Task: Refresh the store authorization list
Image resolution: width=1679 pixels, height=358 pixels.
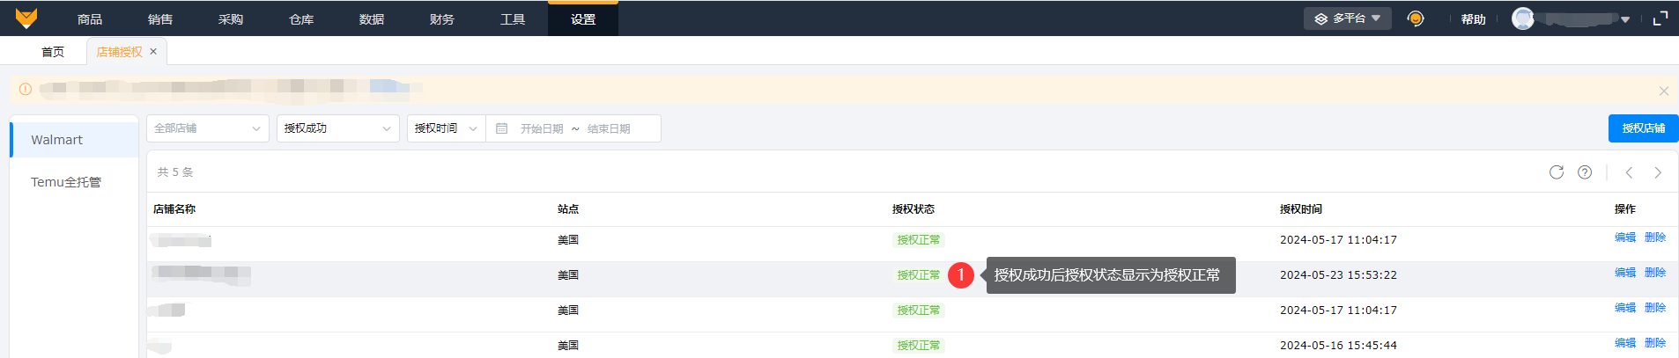Action: [1557, 172]
